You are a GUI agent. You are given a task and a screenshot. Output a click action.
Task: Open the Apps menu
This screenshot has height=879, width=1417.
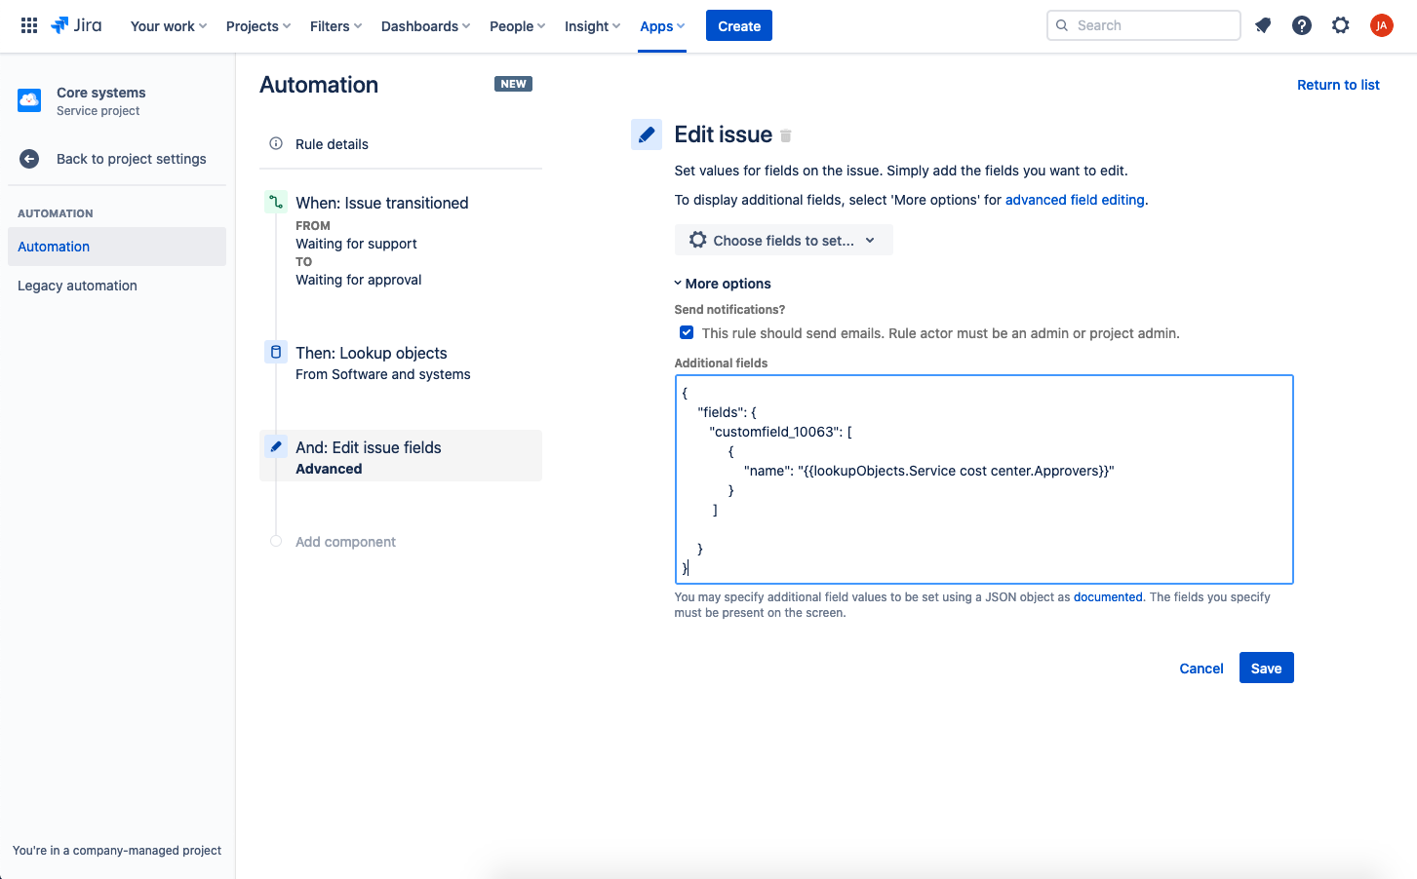pos(662,26)
